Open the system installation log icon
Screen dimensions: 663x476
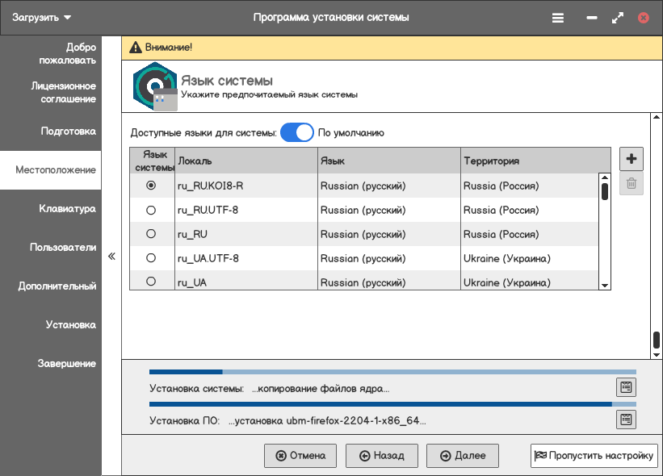tap(625, 387)
